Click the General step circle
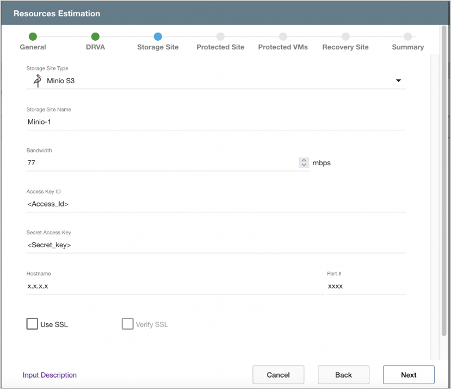 33,37
